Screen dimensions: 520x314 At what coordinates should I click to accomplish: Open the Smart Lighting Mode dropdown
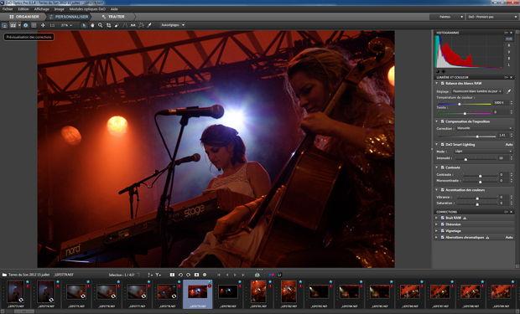pos(484,152)
